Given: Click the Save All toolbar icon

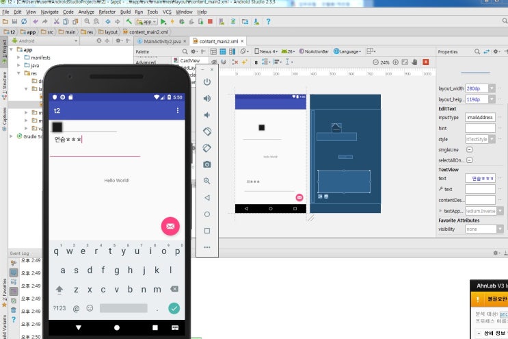Looking at the screenshot, I should 14,22.
